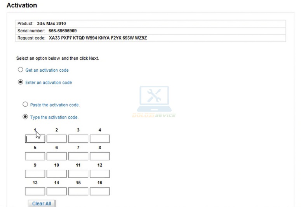The image size is (301, 207).
Task: Focus activation code field 1
Action: click(35, 139)
